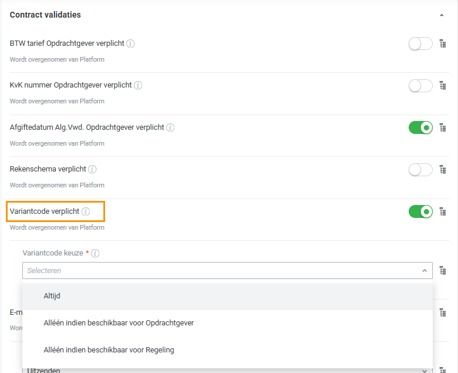
Task: Open hierarchy icon beside Variantcode keuze dropdown
Action: (x=443, y=271)
